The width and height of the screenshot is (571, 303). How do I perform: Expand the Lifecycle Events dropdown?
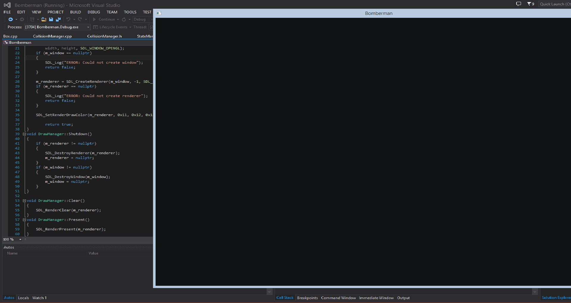coord(130,27)
